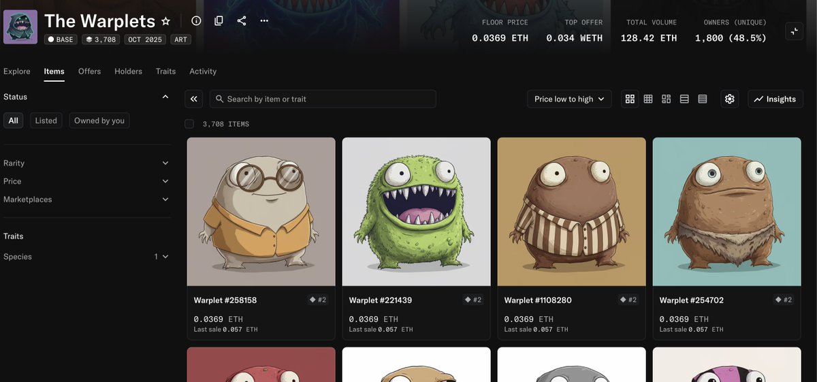Open the green monster Warplet #221439 image
Screen dimensions: 817x382
coord(417,212)
